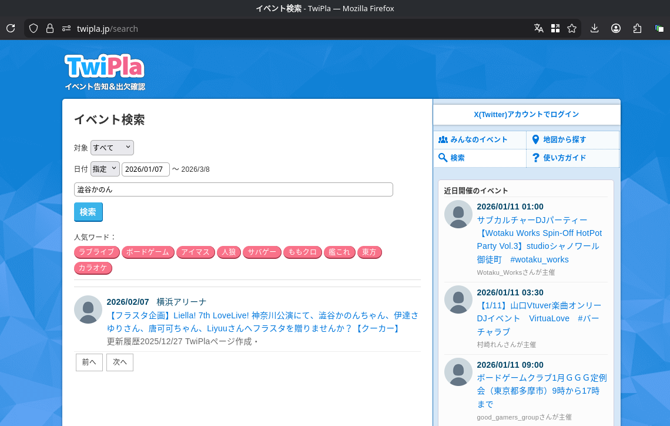Screen dimensions: 670x426
Task: Click the multi-account containers icon
Action: pos(658,28)
